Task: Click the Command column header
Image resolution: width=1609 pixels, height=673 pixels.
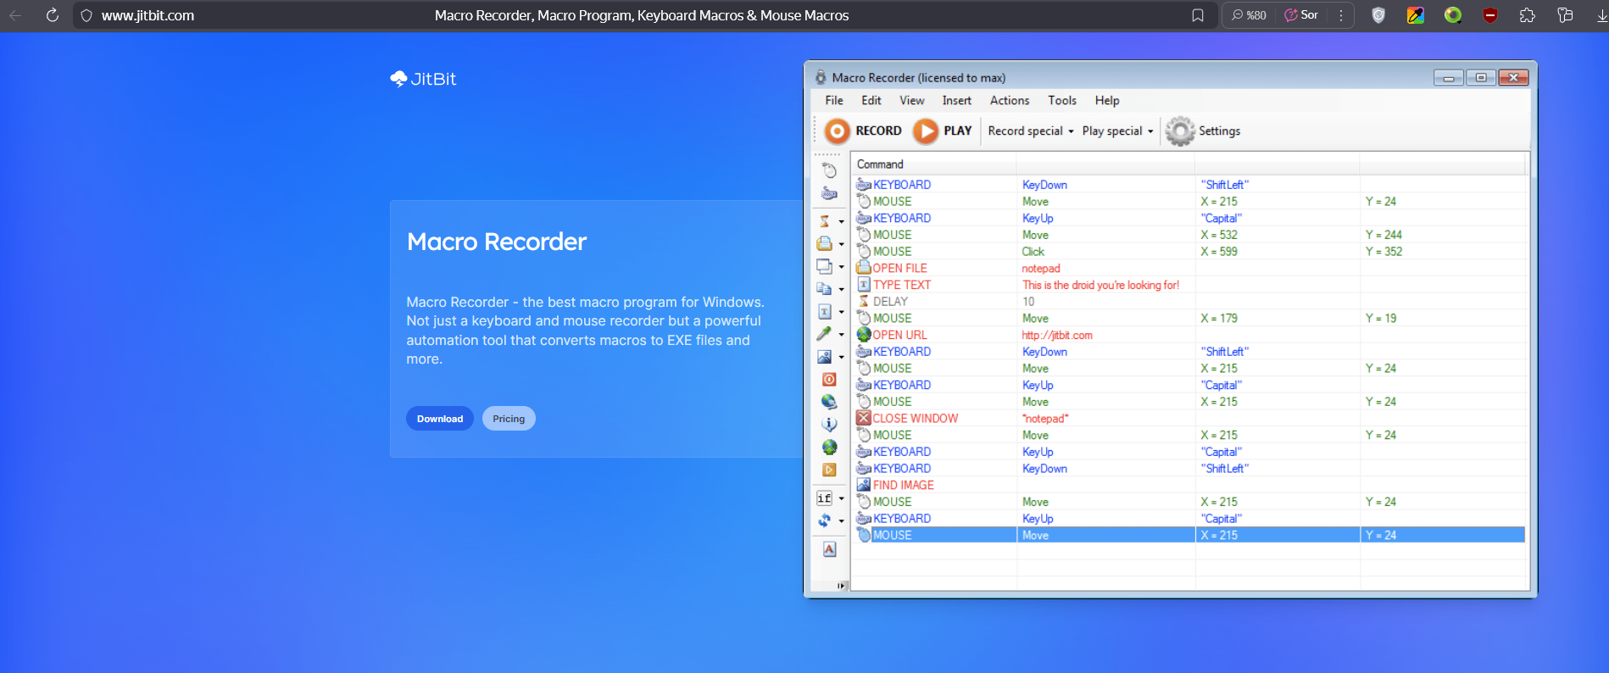Action: [933, 164]
